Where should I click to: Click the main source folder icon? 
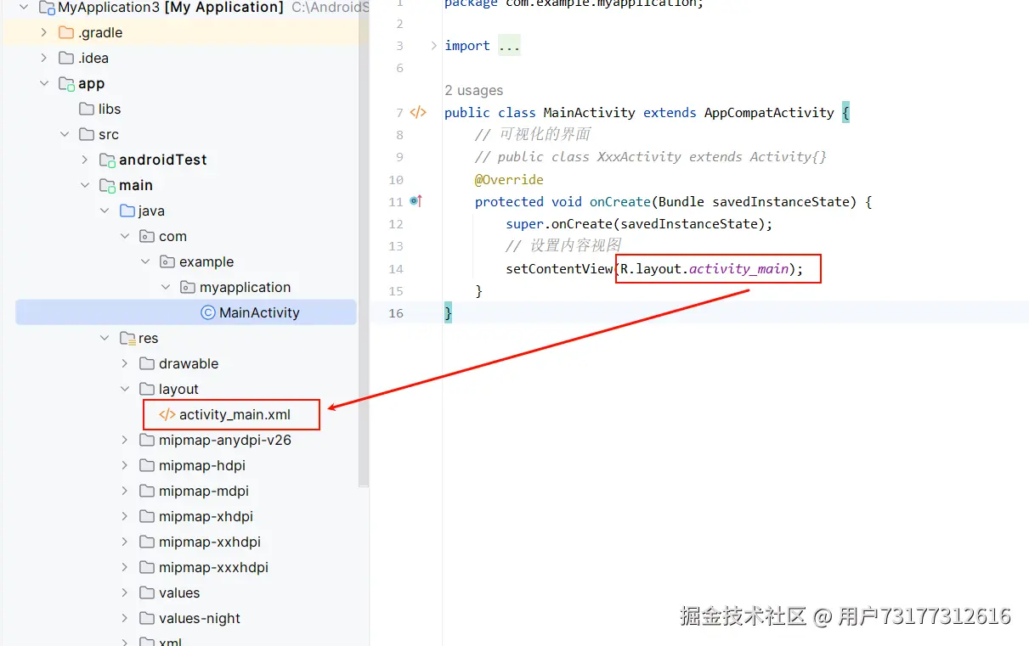(107, 185)
